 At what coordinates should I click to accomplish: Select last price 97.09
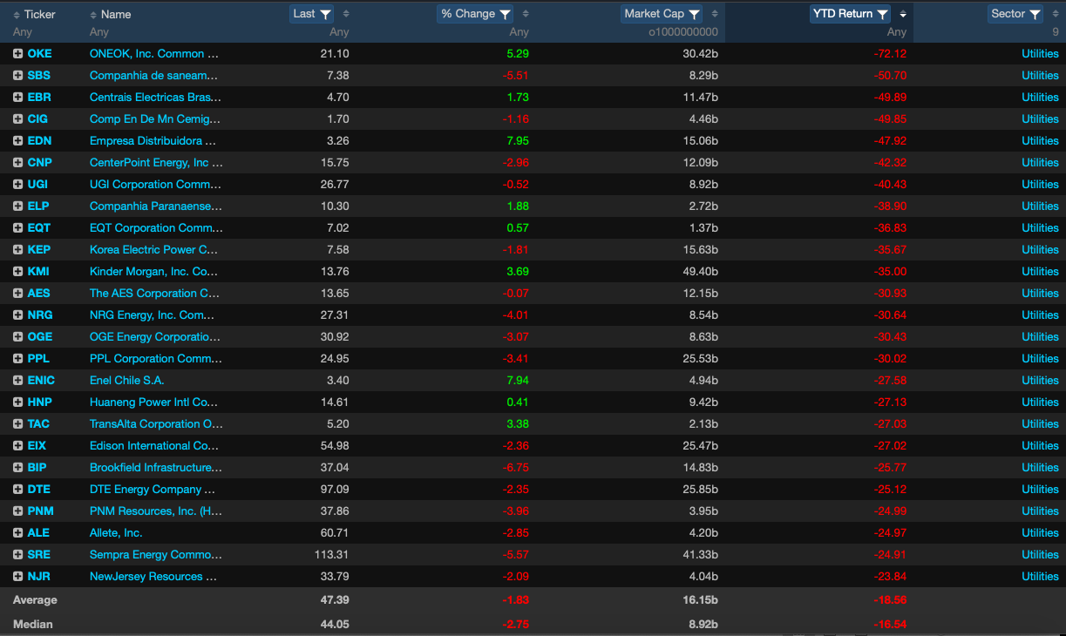335,490
